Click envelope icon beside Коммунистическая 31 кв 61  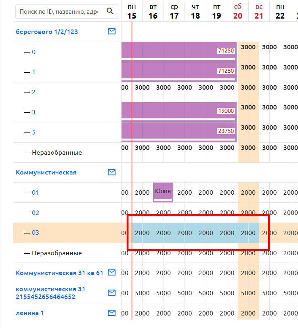(x=112, y=273)
